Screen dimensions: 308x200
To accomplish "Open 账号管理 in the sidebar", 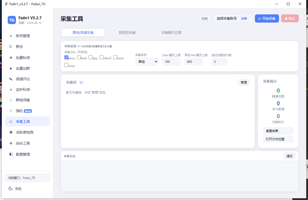I will coord(27,36).
